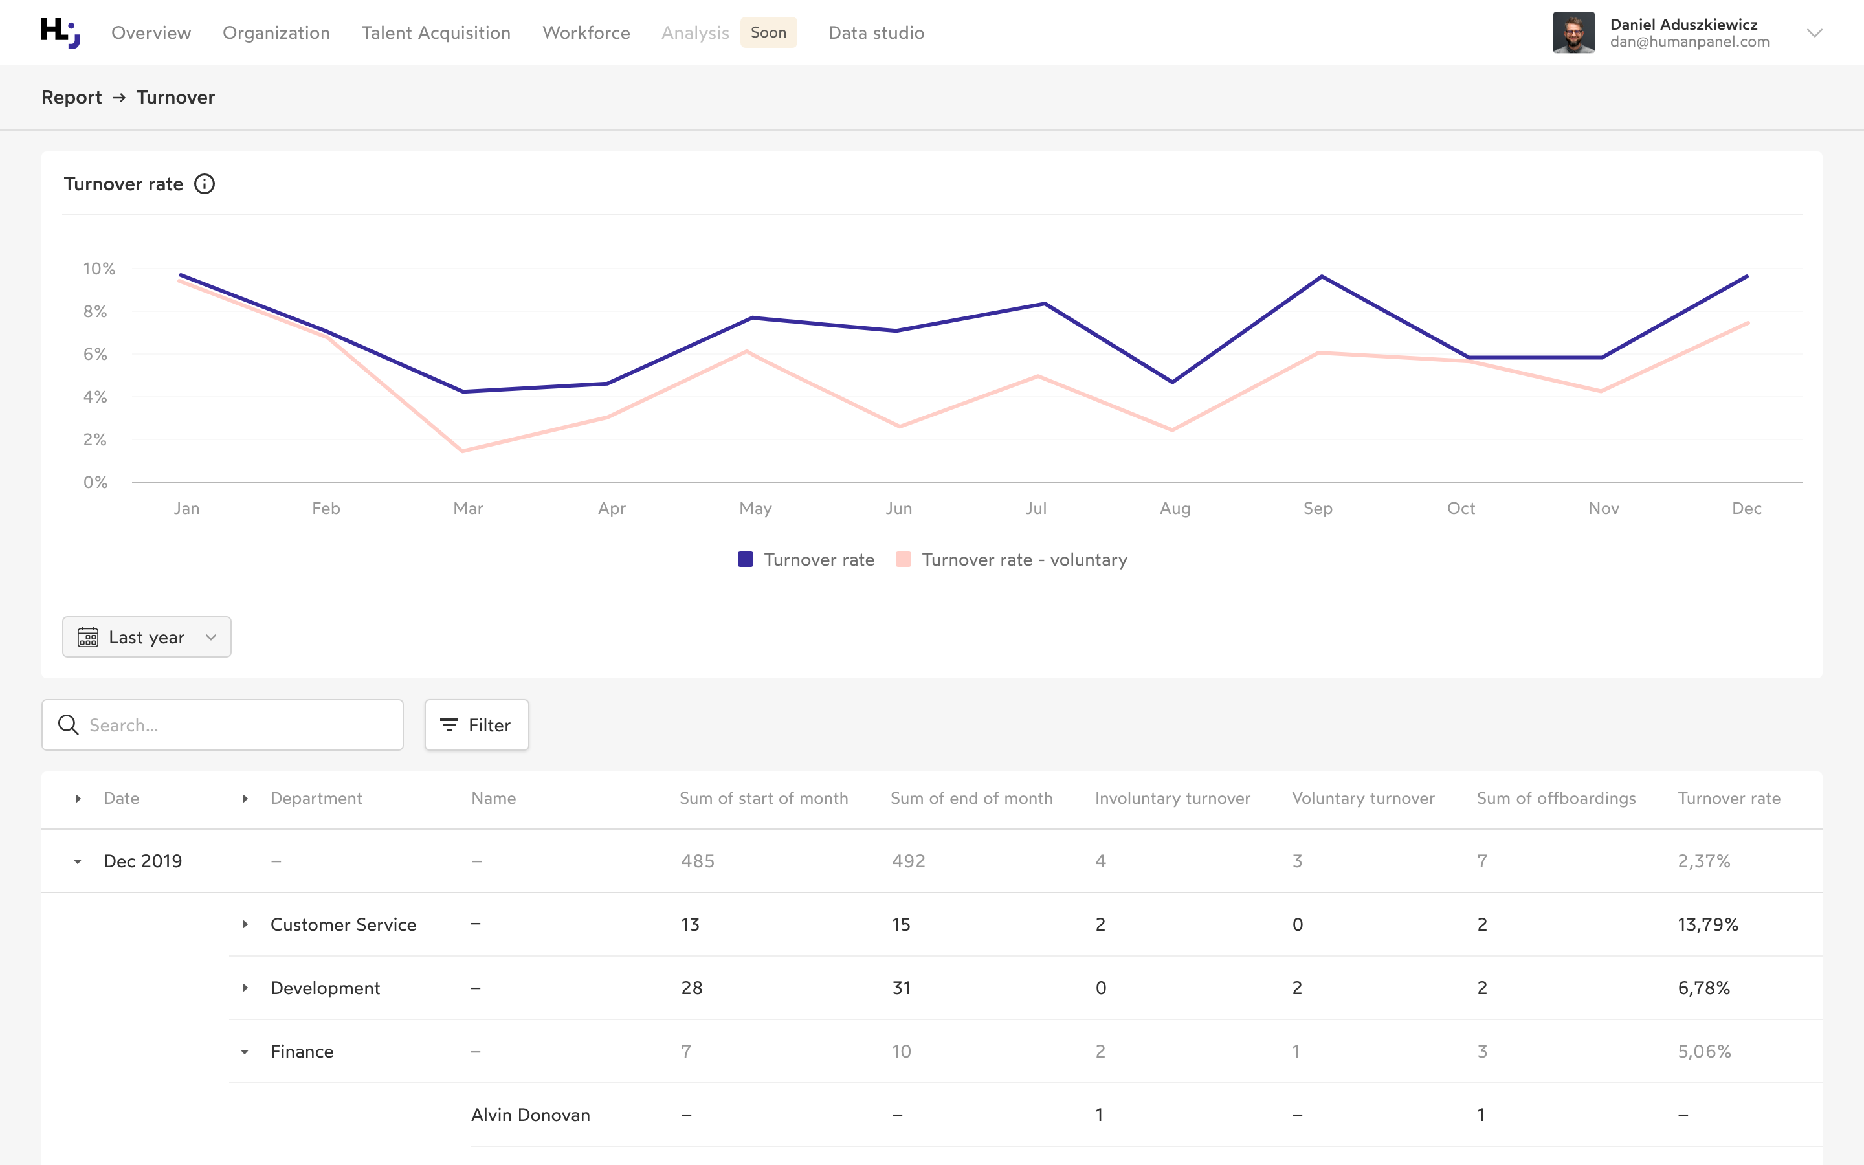The height and width of the screenshot is (1165, 1864).
Task: Click the magnifier icon in the search field
Action: click(x=68, y=724)
